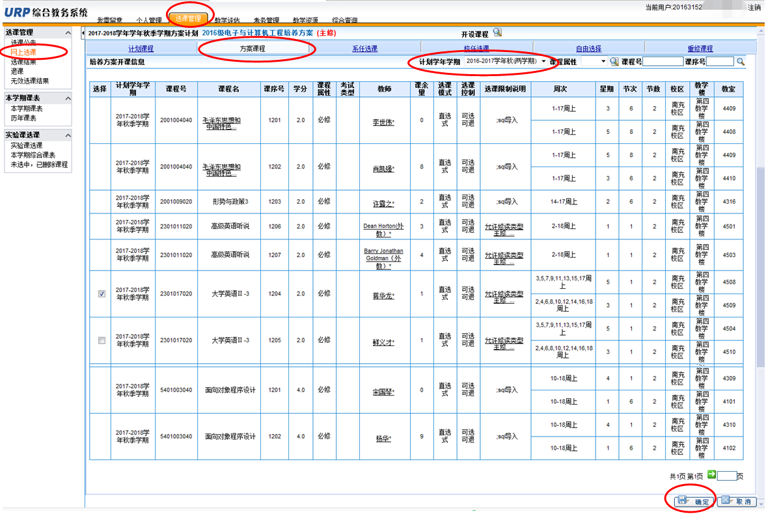Image resolution: width=766 pixels, height=514 pixels.
Task: Switch to the 自由选择 tab
Action: click(588, 49)
